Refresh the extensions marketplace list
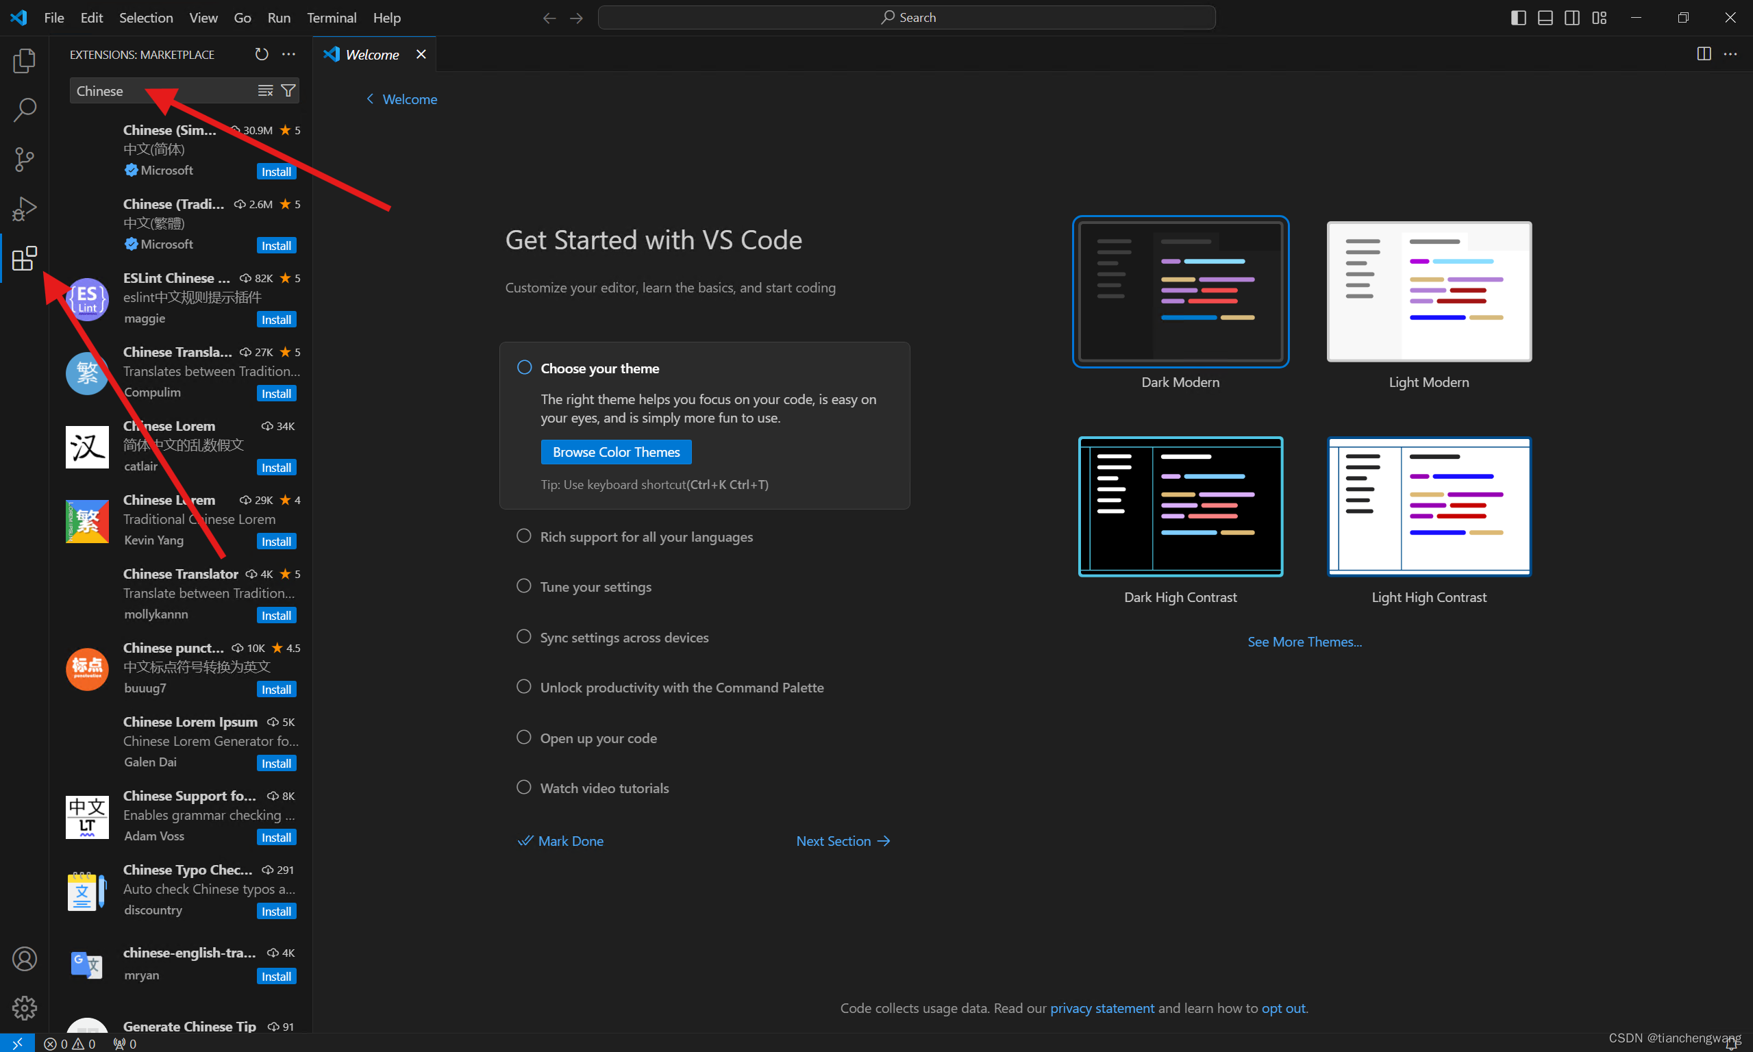 [262, 55]
